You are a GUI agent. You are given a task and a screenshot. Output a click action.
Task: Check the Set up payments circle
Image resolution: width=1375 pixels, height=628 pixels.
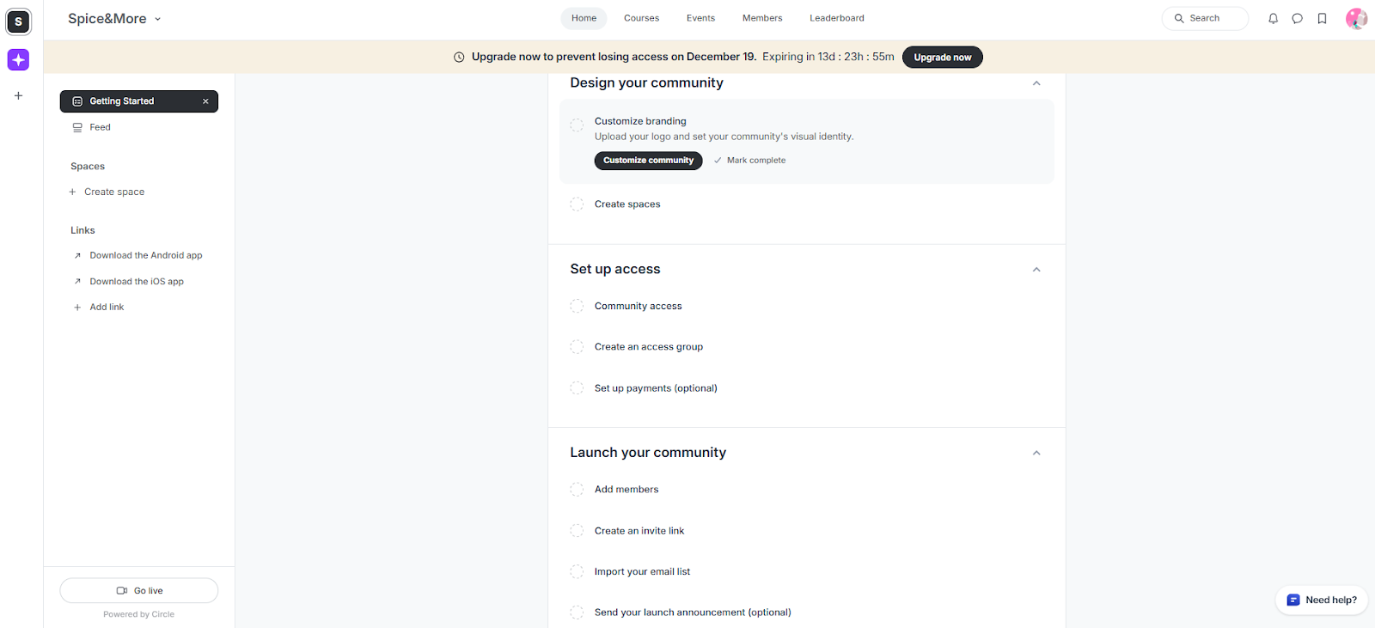(577, 388)
